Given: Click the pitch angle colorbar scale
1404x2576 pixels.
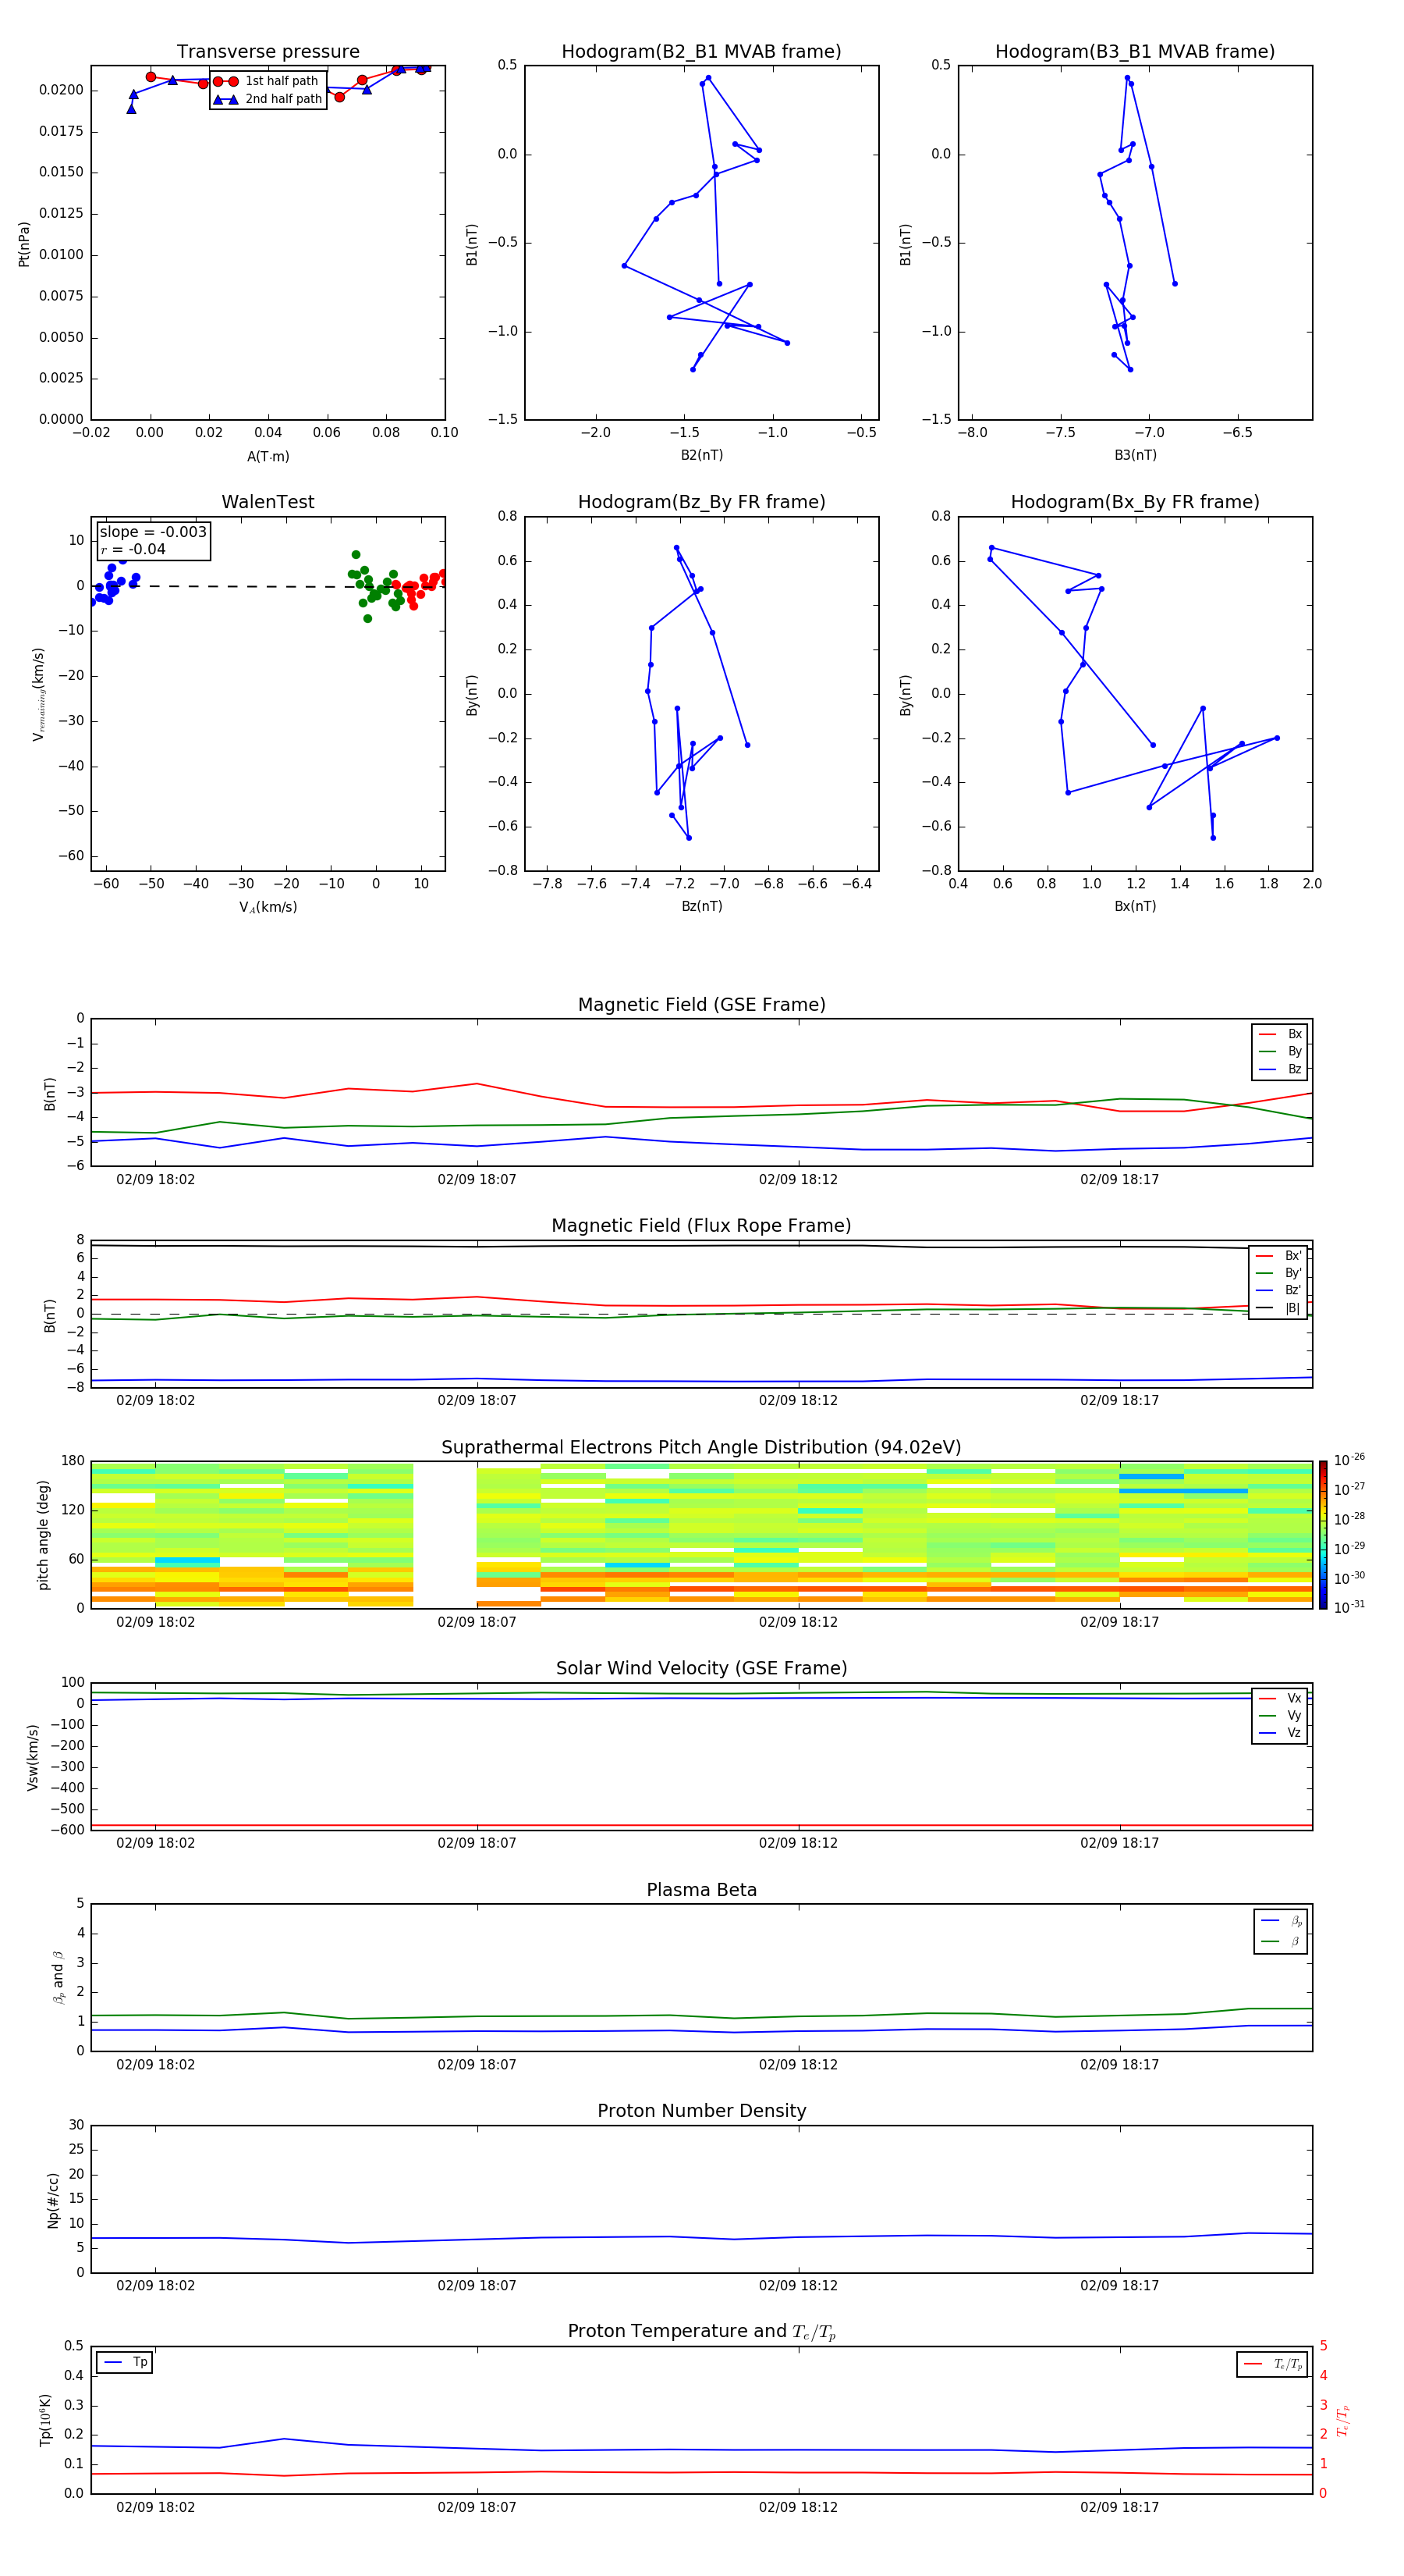Looking at the screenshot, I should tap(1323, 1535).
